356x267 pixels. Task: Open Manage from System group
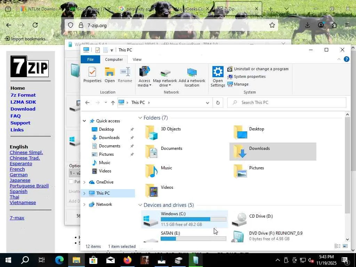[x=238, y=84]
